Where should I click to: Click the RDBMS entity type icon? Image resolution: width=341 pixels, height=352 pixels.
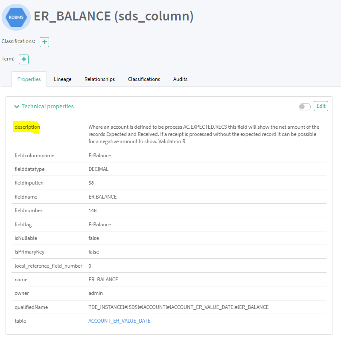tap(16, 17)
